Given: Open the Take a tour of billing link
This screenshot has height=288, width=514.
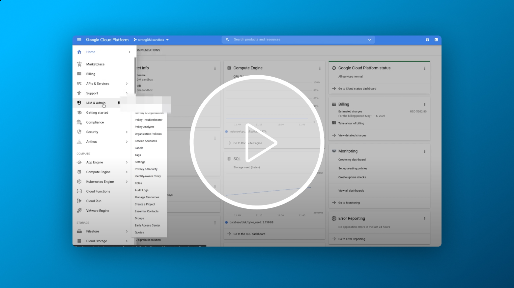Looking at the screenshot, I should pyautogui.click(x=351, y=124).
